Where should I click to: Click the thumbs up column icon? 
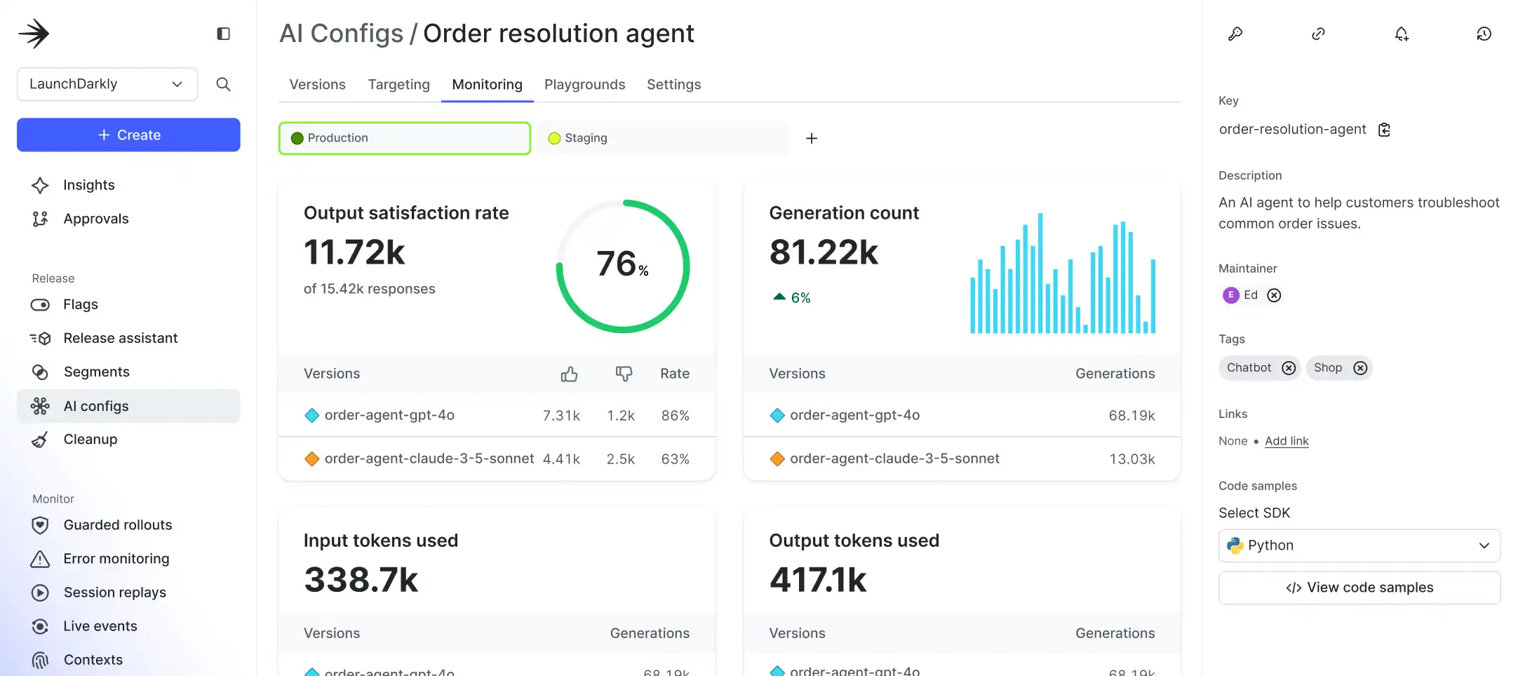click(x=569, y=374)
